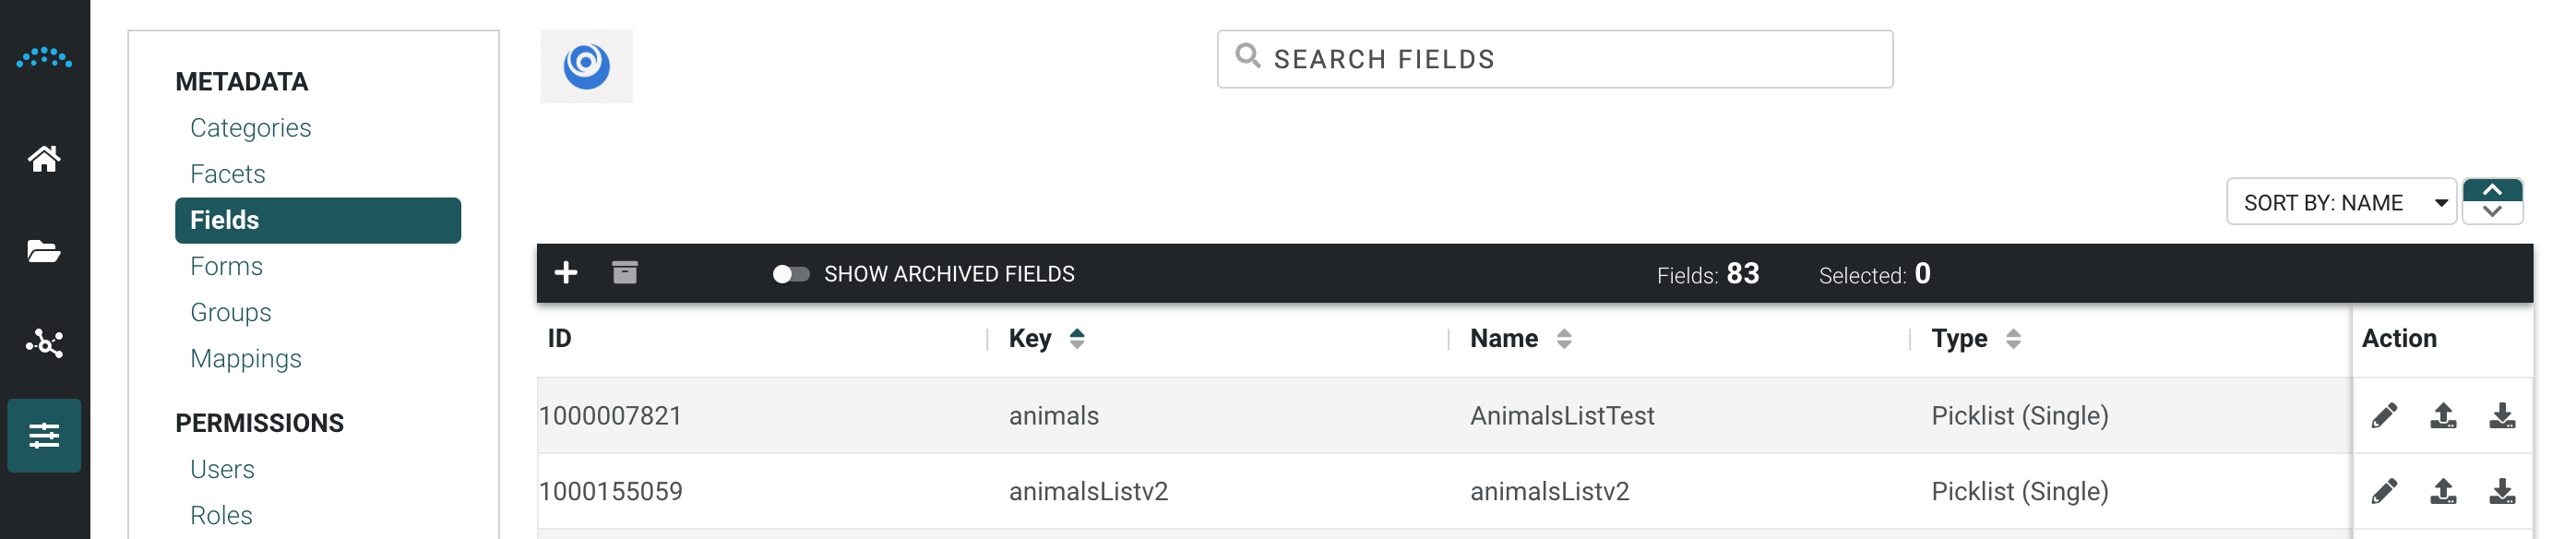
Task: Click the plus icon to add field
Action: pos(566,273)
